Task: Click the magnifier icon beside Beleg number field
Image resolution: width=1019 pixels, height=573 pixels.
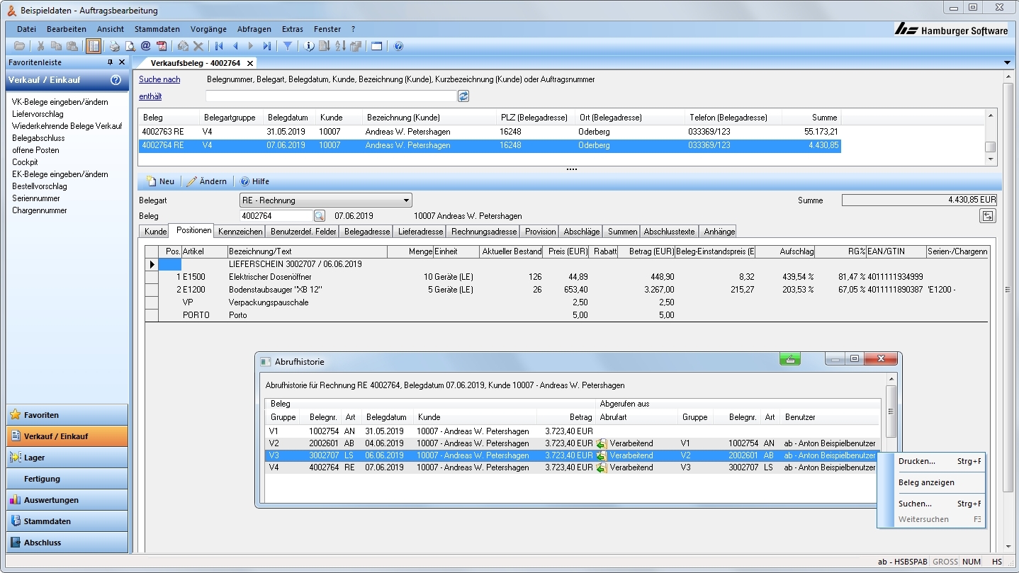Action: (x=319, y=216)
